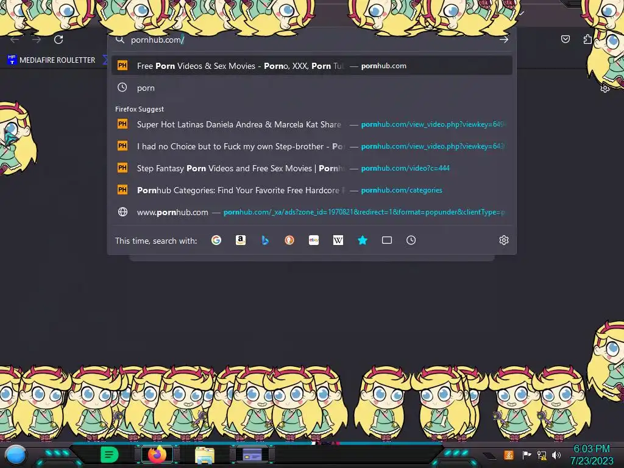This screenshot has height=468, width=624.
Task: Click the browser forward arrow
Action: point(37,40)
